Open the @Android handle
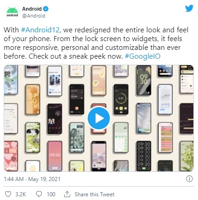The width and height of the screenshot is (198, 200). pos(34,16)
